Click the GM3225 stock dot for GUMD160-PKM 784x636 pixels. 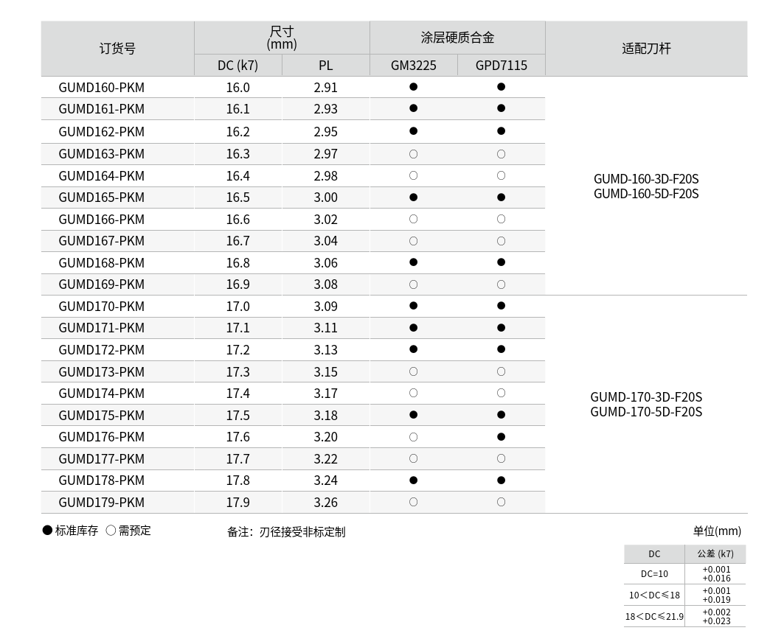(x=413, y=87)
